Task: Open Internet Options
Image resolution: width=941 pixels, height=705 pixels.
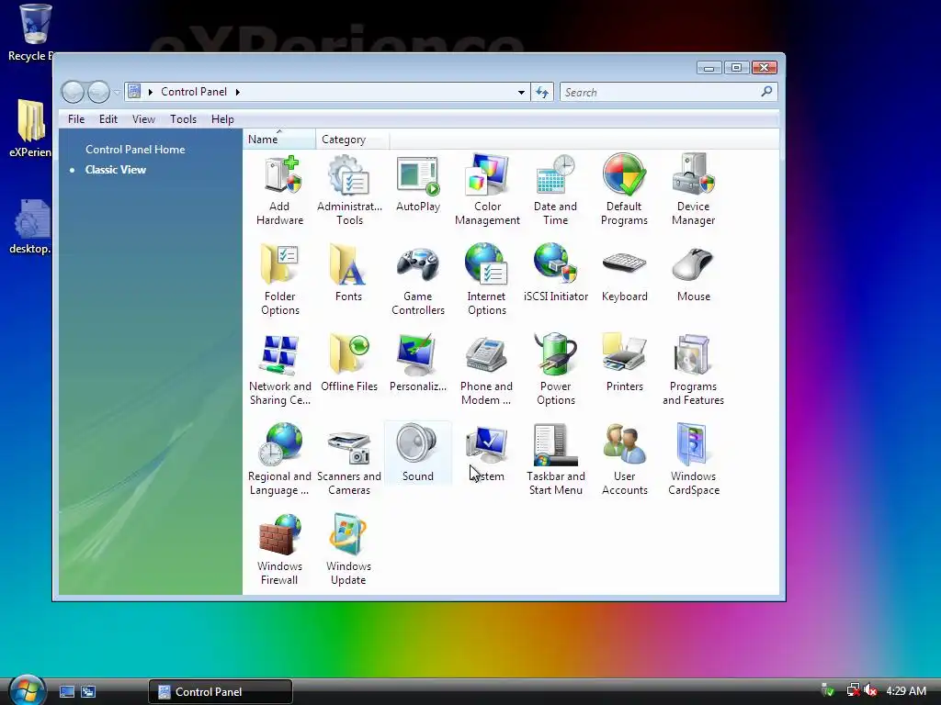Action: pos(487,280)
